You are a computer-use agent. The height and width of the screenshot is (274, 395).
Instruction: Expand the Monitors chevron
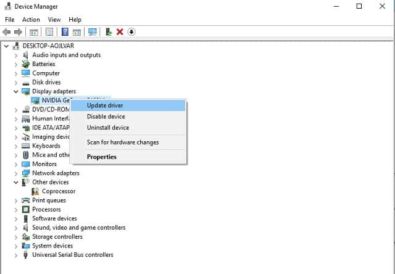[x=16, y=164]
